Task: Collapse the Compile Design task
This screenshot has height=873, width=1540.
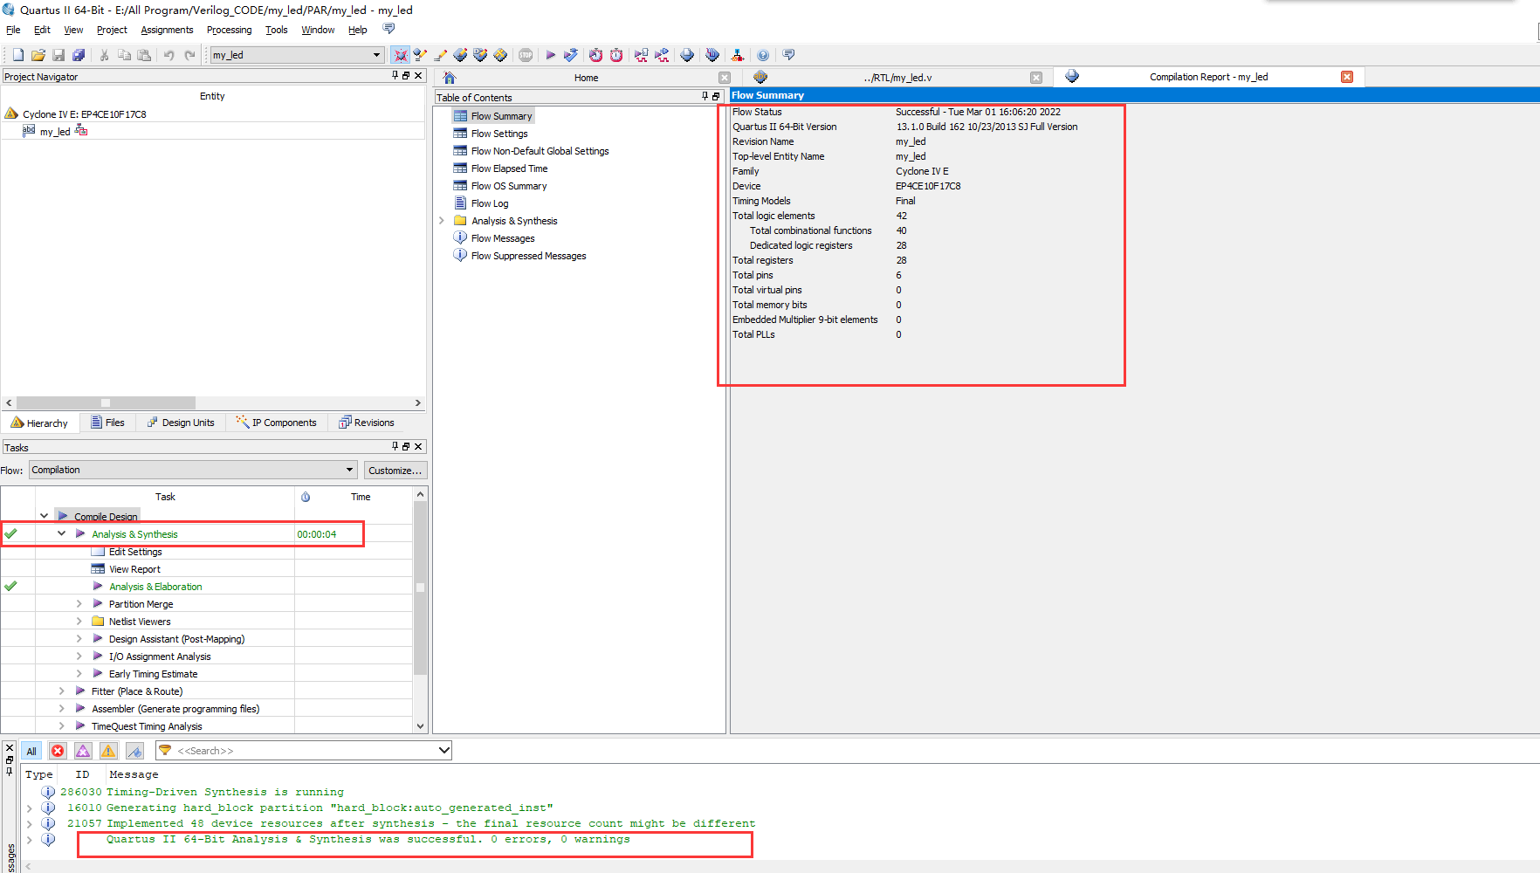Action: tap(45, 516)
